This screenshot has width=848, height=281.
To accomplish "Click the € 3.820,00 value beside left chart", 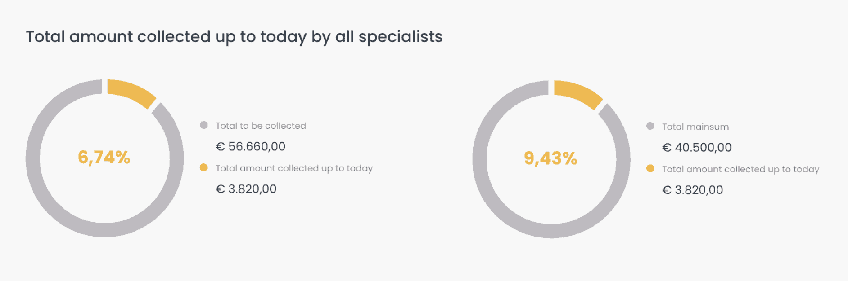I will pos(246,189).
